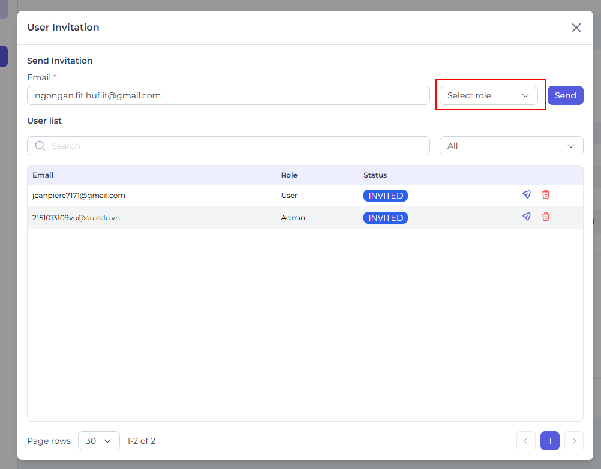Focus the Email input field
Screen dimensions: 601x469
tap(229, 95)
